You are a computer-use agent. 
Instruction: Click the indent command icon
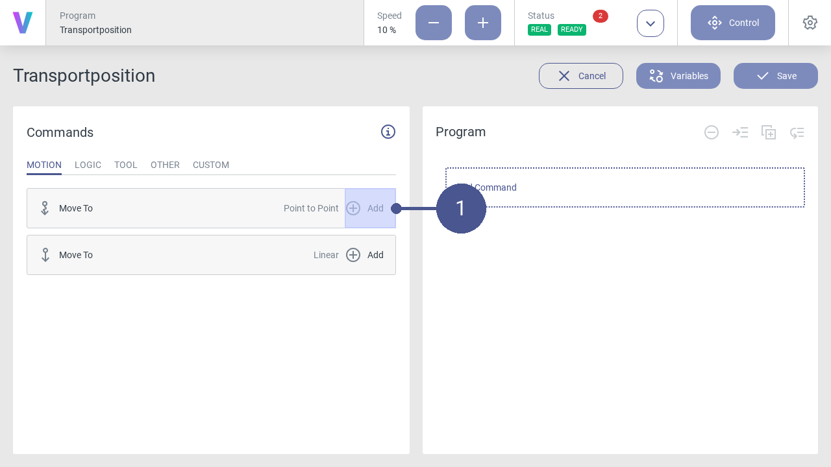(740, 132)
